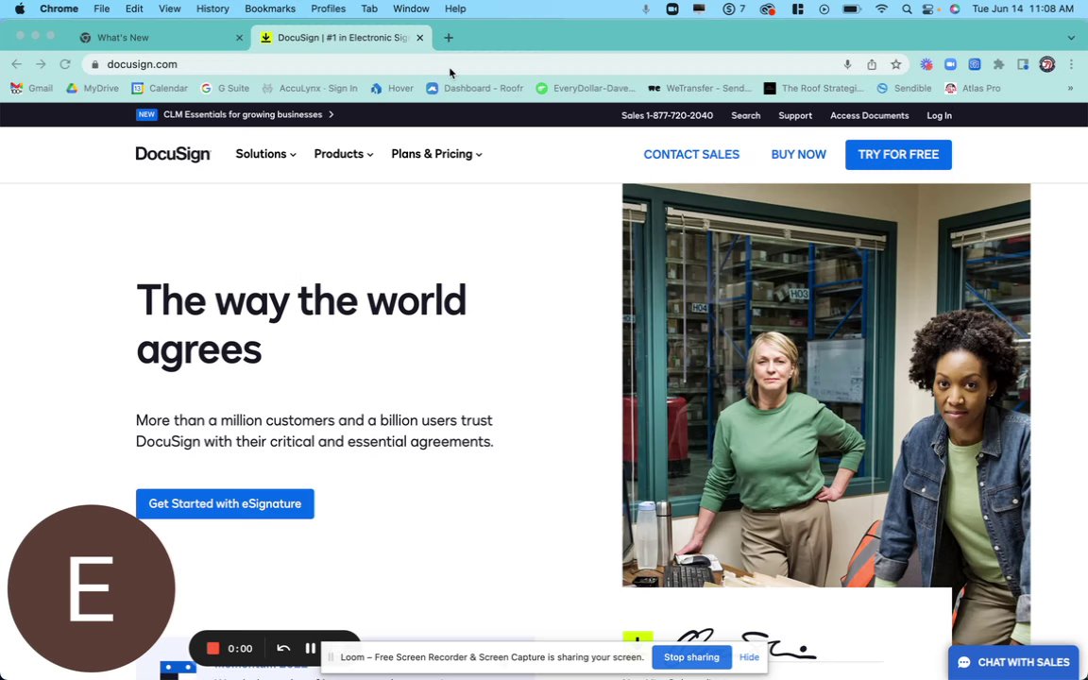This screenshot has height=680, width=1088.
Task: Open the side panel icon in Chrome toolbar
Action: (x=1023, y=64)
